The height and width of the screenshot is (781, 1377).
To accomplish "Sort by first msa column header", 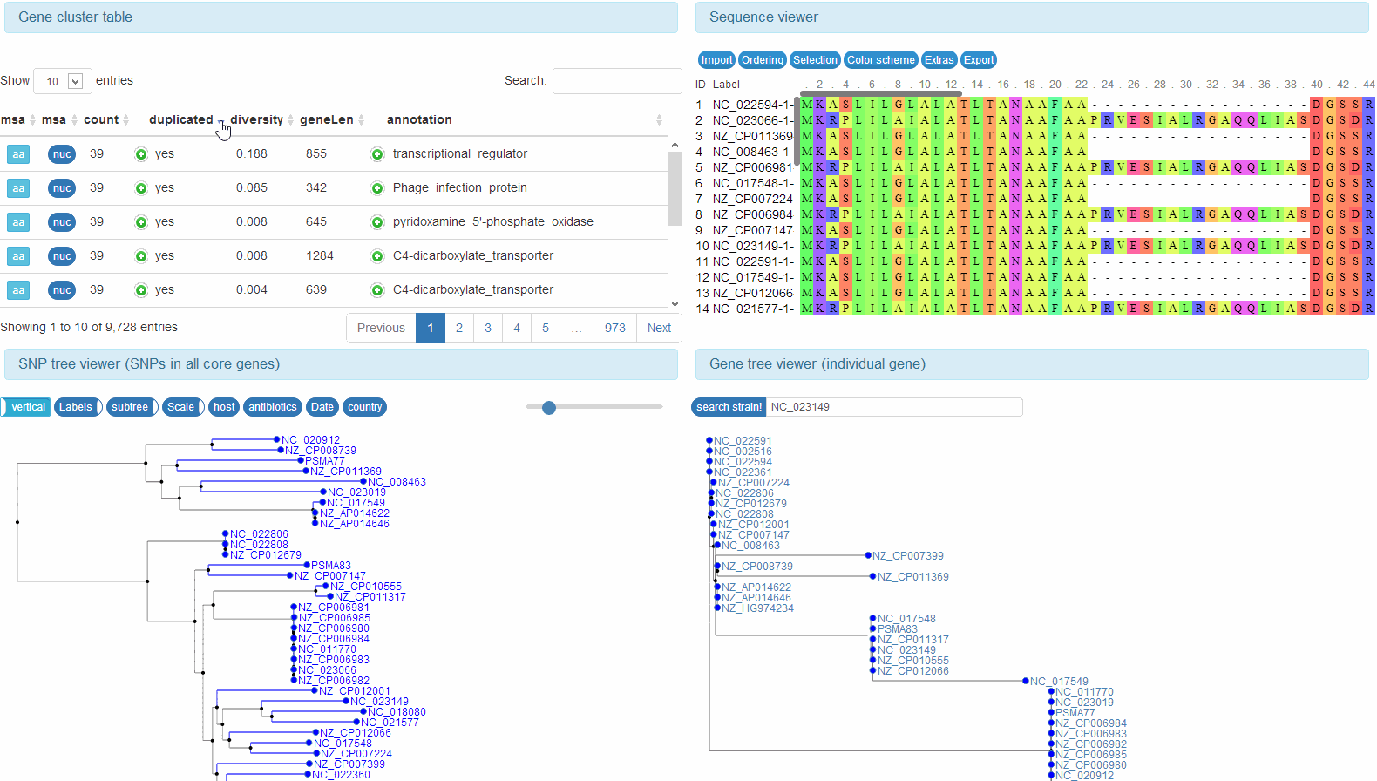I will coord(17,120).
